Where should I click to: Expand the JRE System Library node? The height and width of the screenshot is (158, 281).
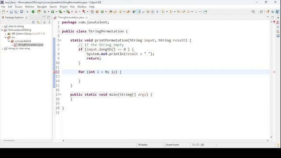tap(6, 34)
